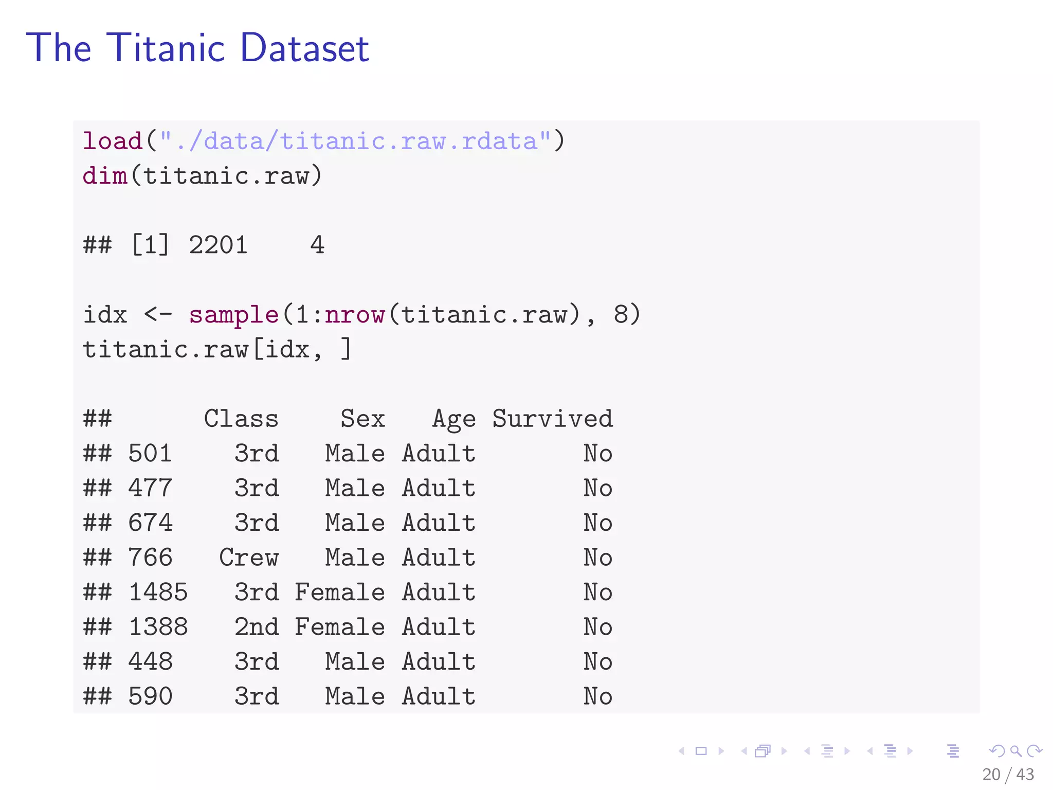Click the stacked frames icon
This screenshot has width=1053, height=790.
click(x=763, y=751)
